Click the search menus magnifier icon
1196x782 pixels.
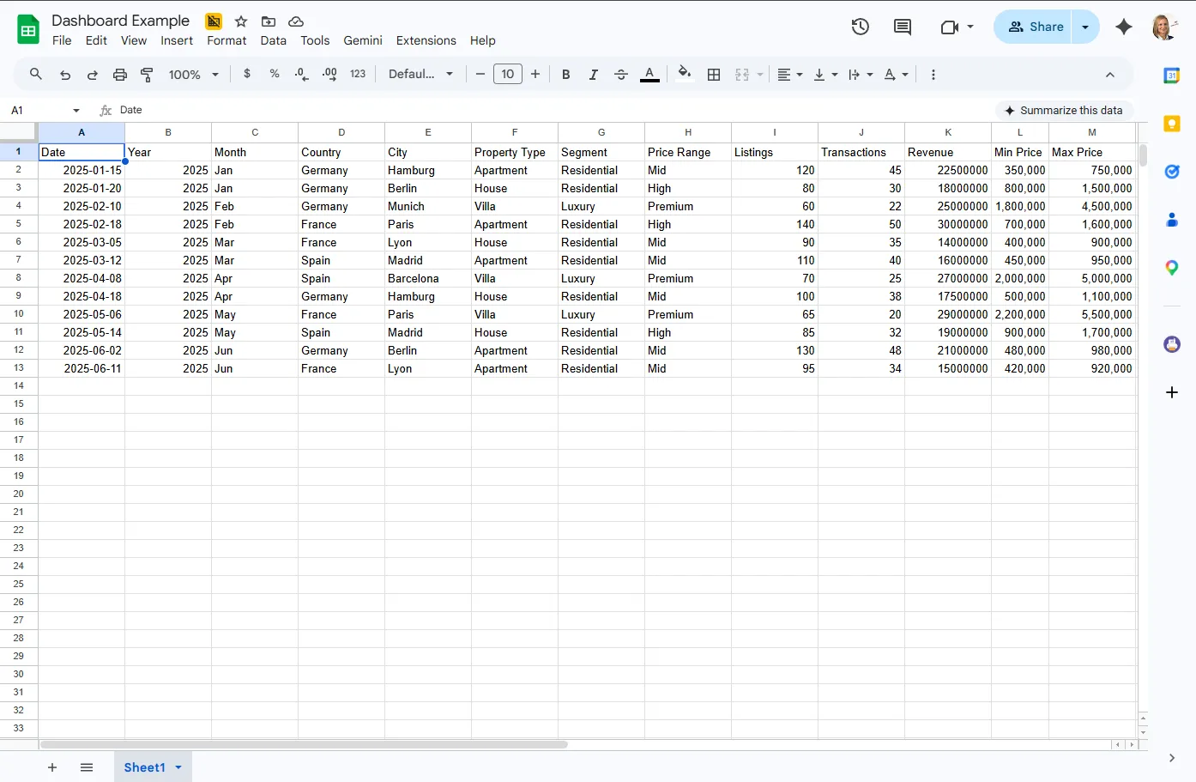point(36,75)
